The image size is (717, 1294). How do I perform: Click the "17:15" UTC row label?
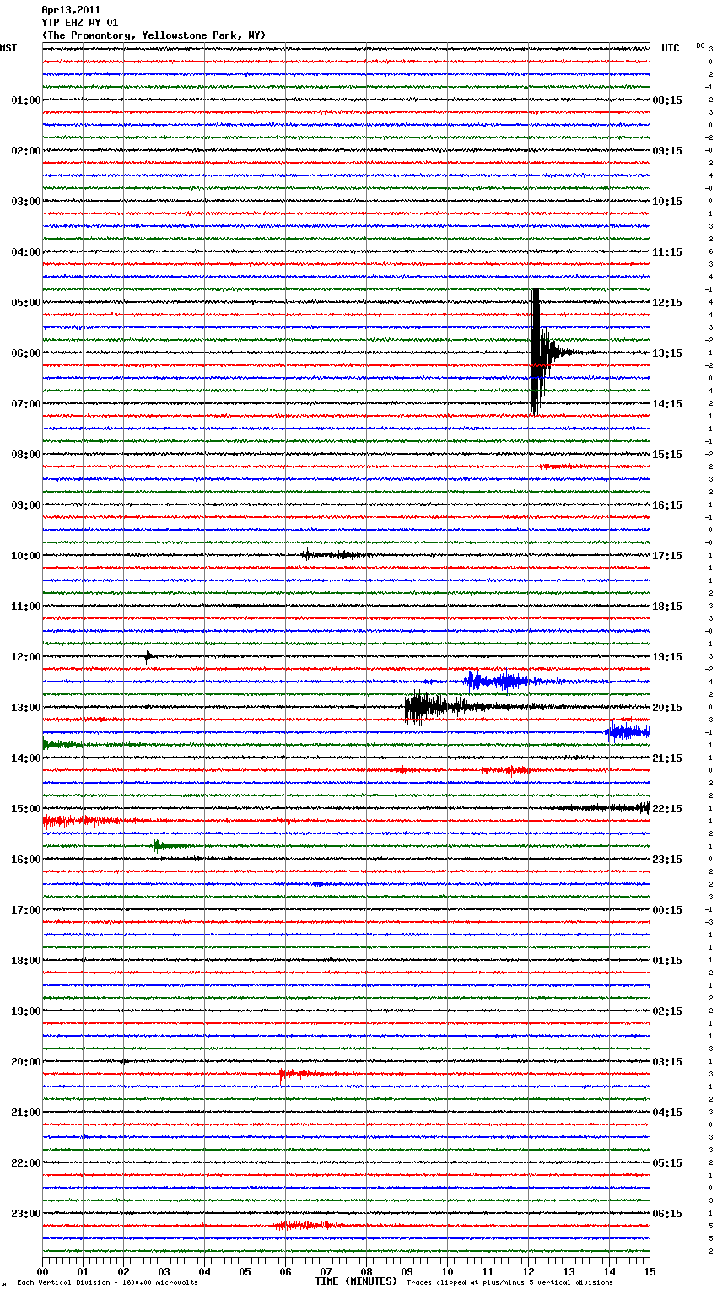click(667, 556)
